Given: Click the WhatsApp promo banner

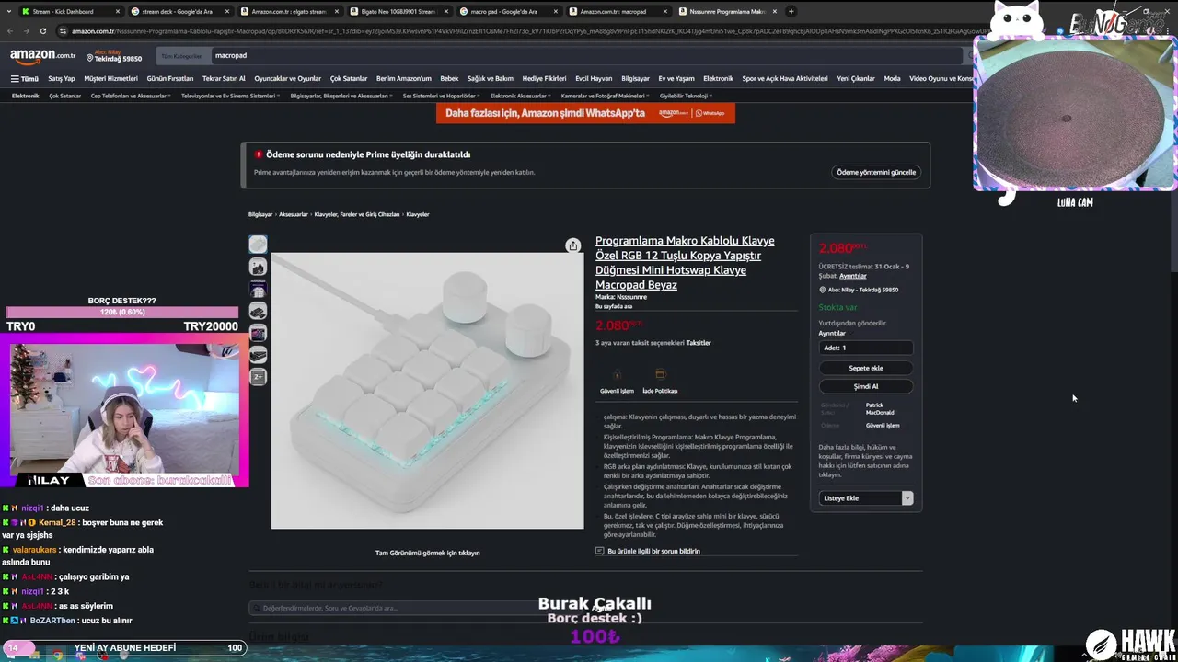Looking at the screenshot, I should click(x=585, y=113).
